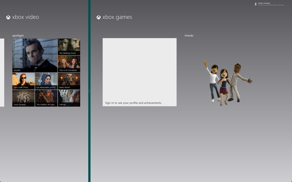Click the spotlight section heading
This screenshot has height=182, width=292.
click(18, 35)
